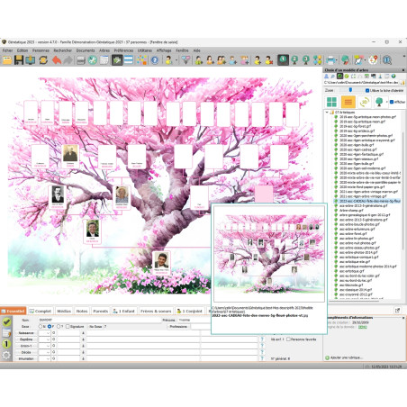Click the map location pin icon
This screenshot has width=407, height=407.
click(373, 60)
